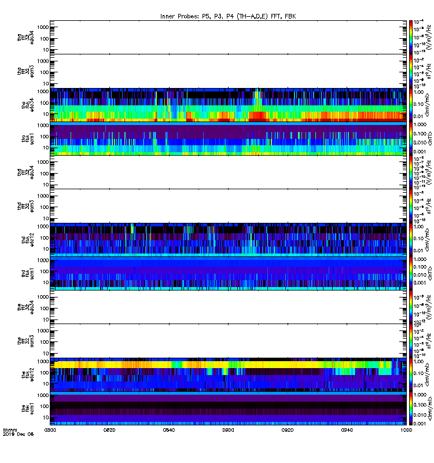The height and width of the screenshot is (463, 434).
Task: Click the 'nT²/Hz' unit label of thd fff scm3
Action: 429,206
